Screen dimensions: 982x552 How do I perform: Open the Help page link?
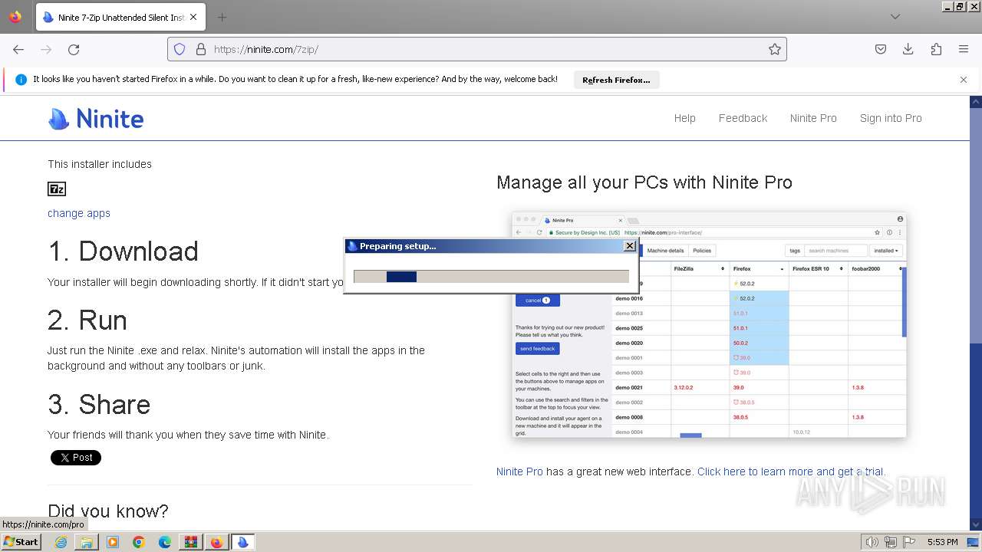tap(685, 118)
